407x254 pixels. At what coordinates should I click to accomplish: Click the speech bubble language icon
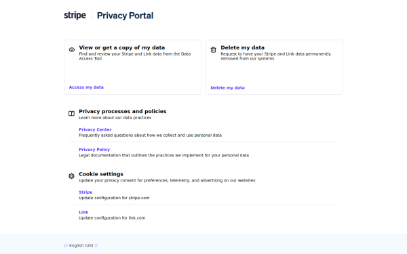pyautogui.click(x=66, y=245)
